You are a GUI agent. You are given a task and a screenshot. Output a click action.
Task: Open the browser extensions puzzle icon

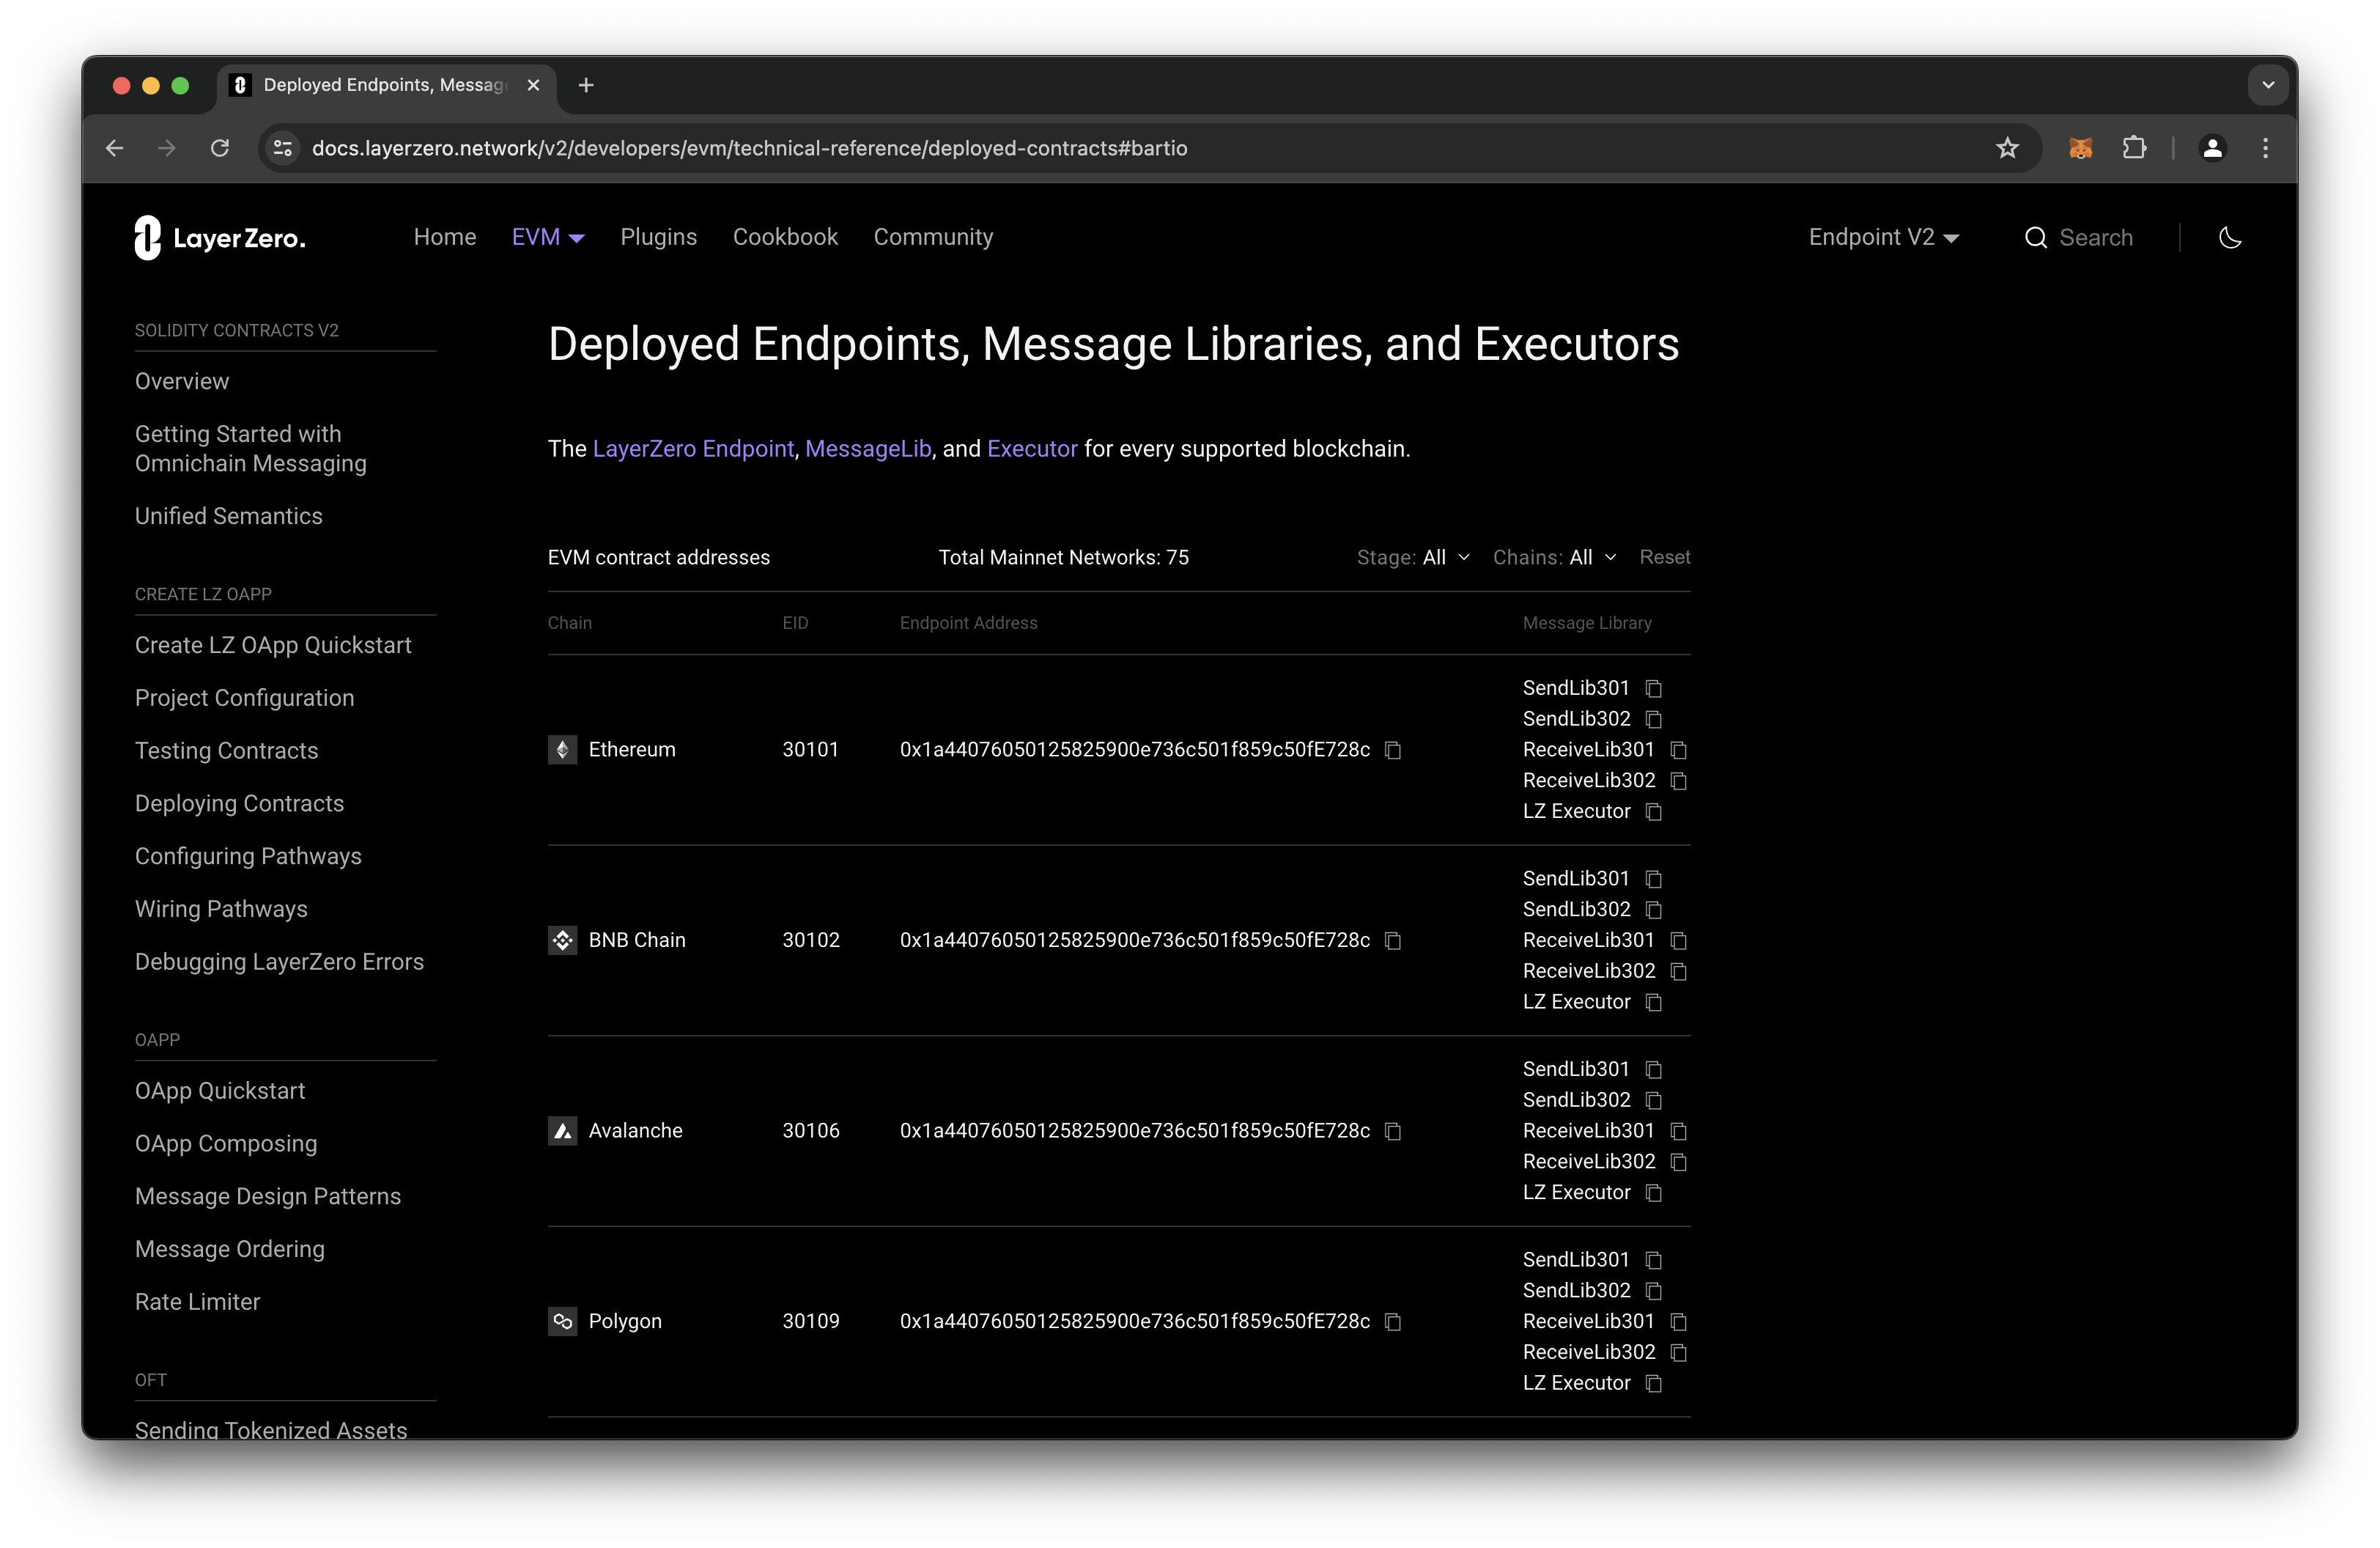(2134, 148)
